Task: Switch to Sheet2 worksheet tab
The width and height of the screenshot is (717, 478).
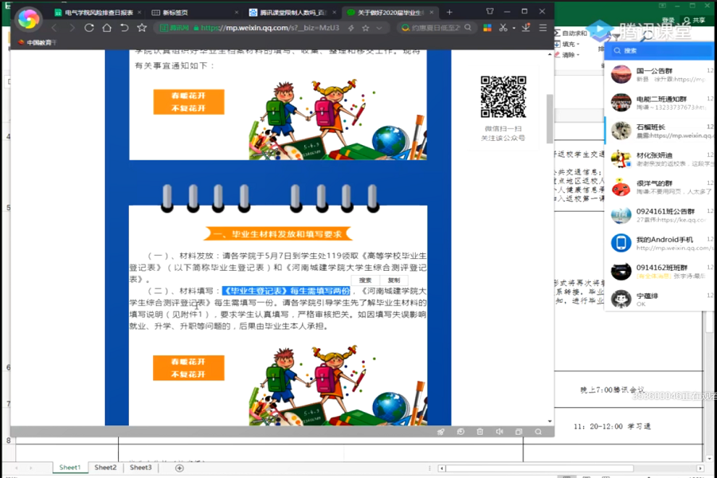Action: (105, 468)
